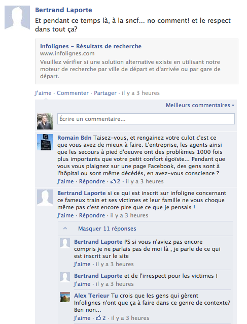Open Bertrand Laporte's main post profile picture
This screenshot has height=324, width=247.
17,18
